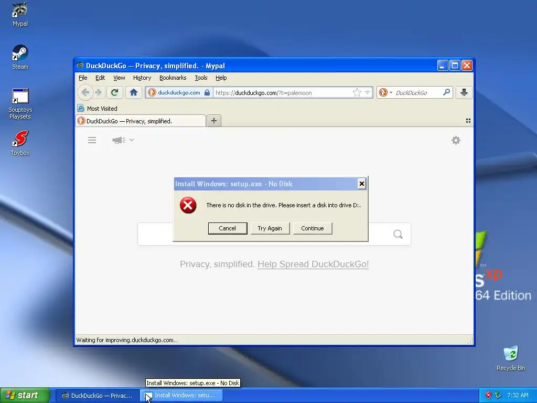This screenshot has height=403, width=537.
Task: Click the list all tabs grid icon
Action: 468,121
